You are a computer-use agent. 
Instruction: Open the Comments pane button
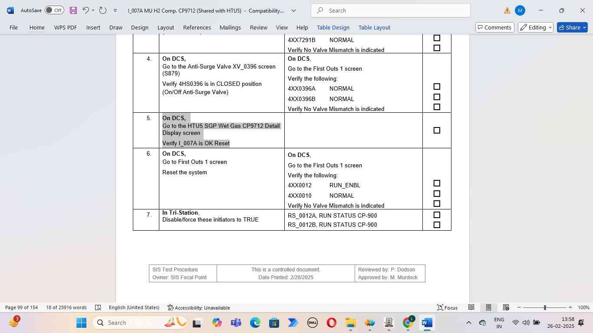494,27
